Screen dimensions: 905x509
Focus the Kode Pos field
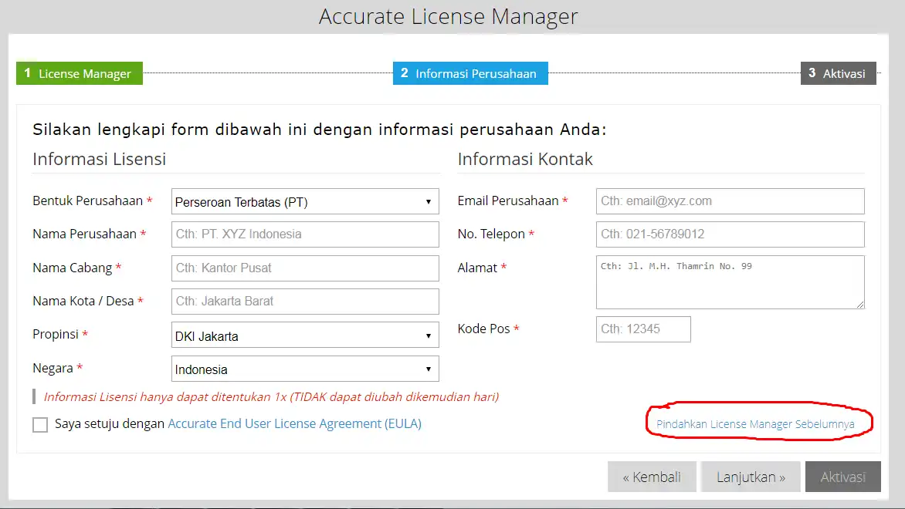click(x=643, y=329)
